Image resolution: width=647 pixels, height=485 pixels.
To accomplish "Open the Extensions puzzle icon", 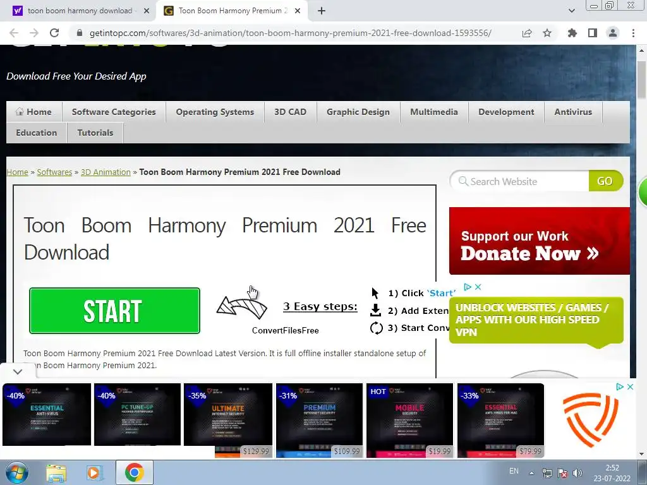I will coord(572,33).
